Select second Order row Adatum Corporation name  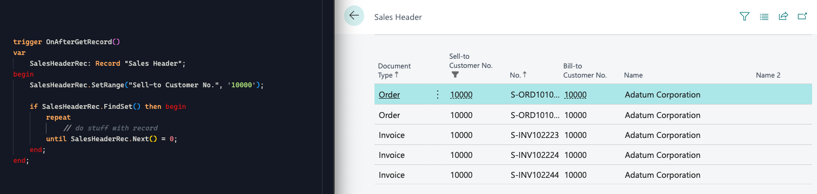662,115
